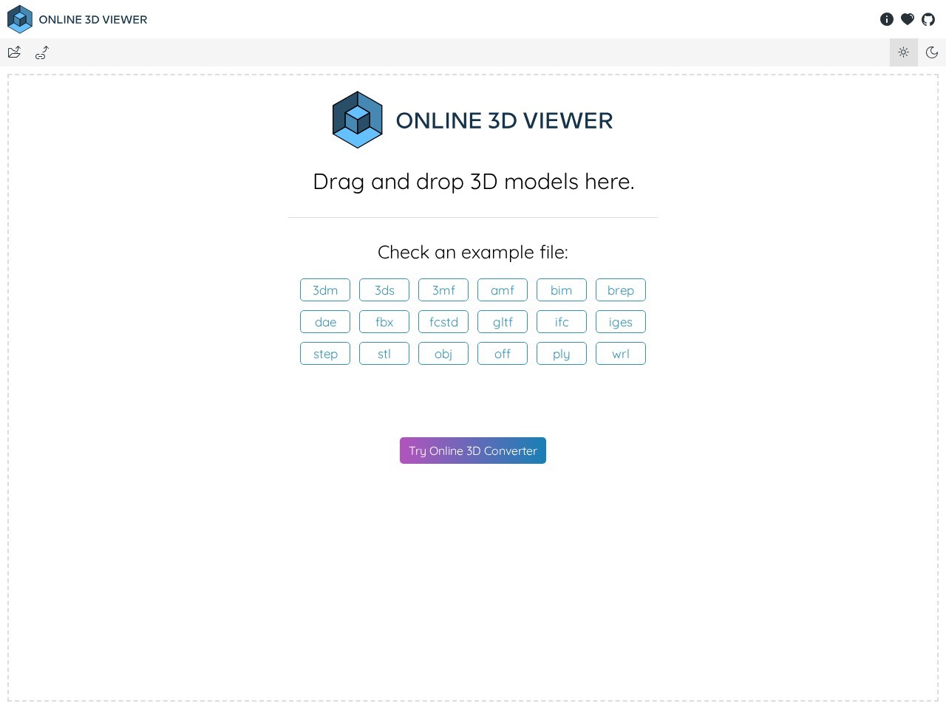The height and width of the screenshot is (709, 946).
Task: Load the gltf example file
Action: [x=503, y=322]
